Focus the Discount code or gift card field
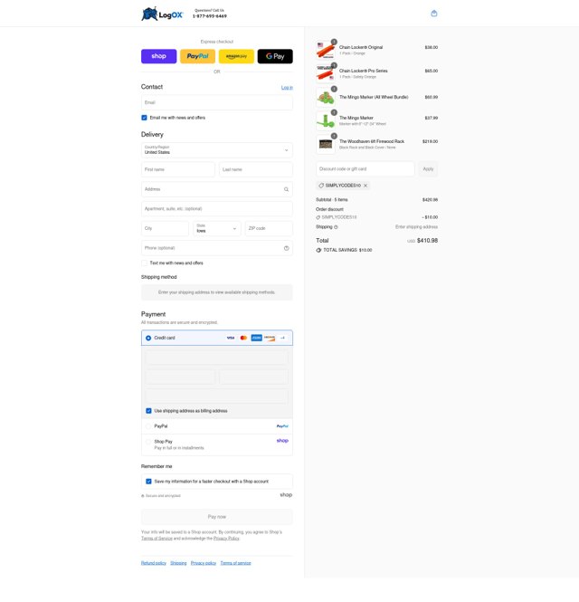 tap(365, 169)
